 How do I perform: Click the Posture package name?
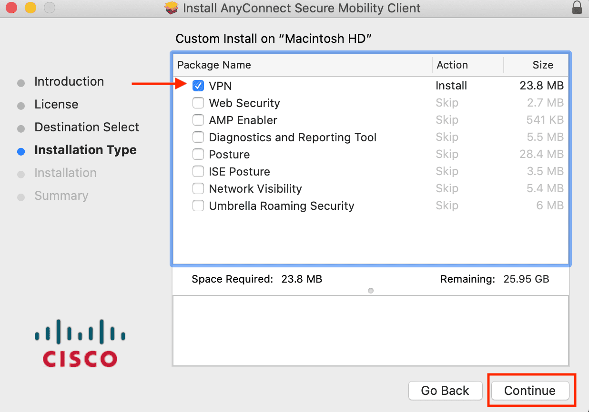point(229,154)
